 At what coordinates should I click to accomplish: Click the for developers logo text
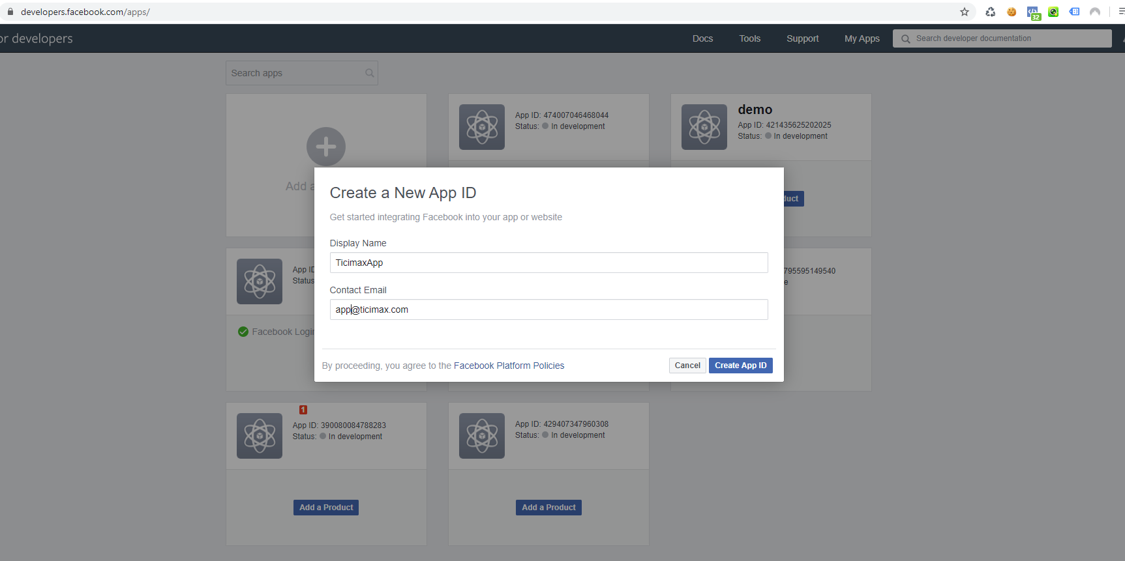37,38
